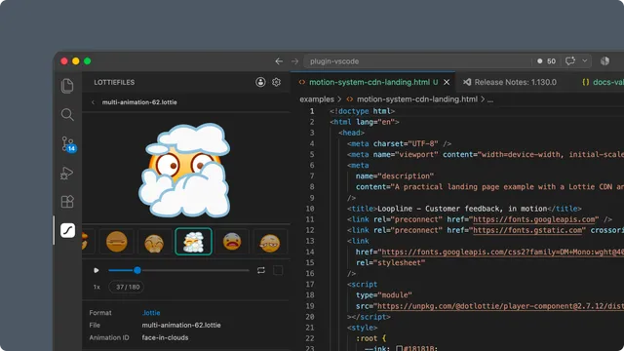Toggle the square background checkbox
Image resolution: width=624 pixels, height=351 pixels.
[x=278, y=270]
